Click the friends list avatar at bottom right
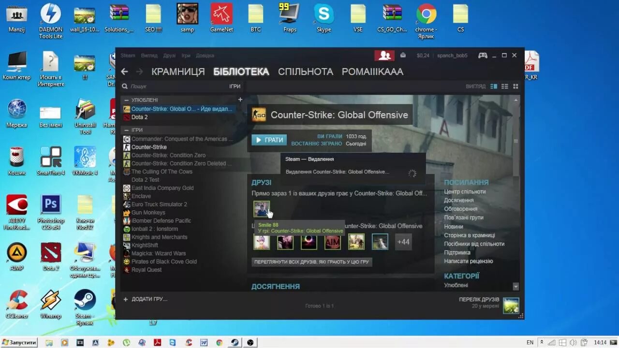This screenshot has height=348, width=619. pos(511,305)
